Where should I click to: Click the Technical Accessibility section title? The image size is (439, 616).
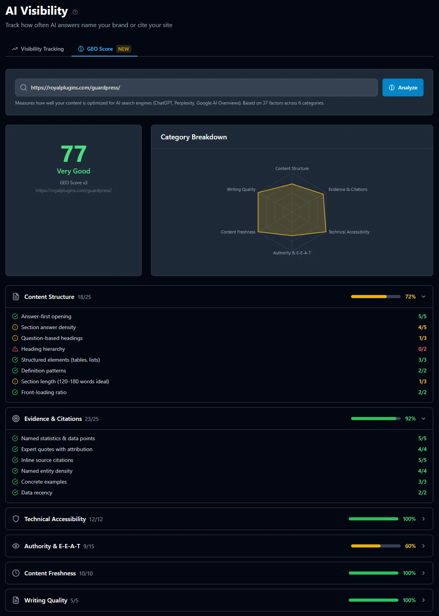click(x=55, y=519)
